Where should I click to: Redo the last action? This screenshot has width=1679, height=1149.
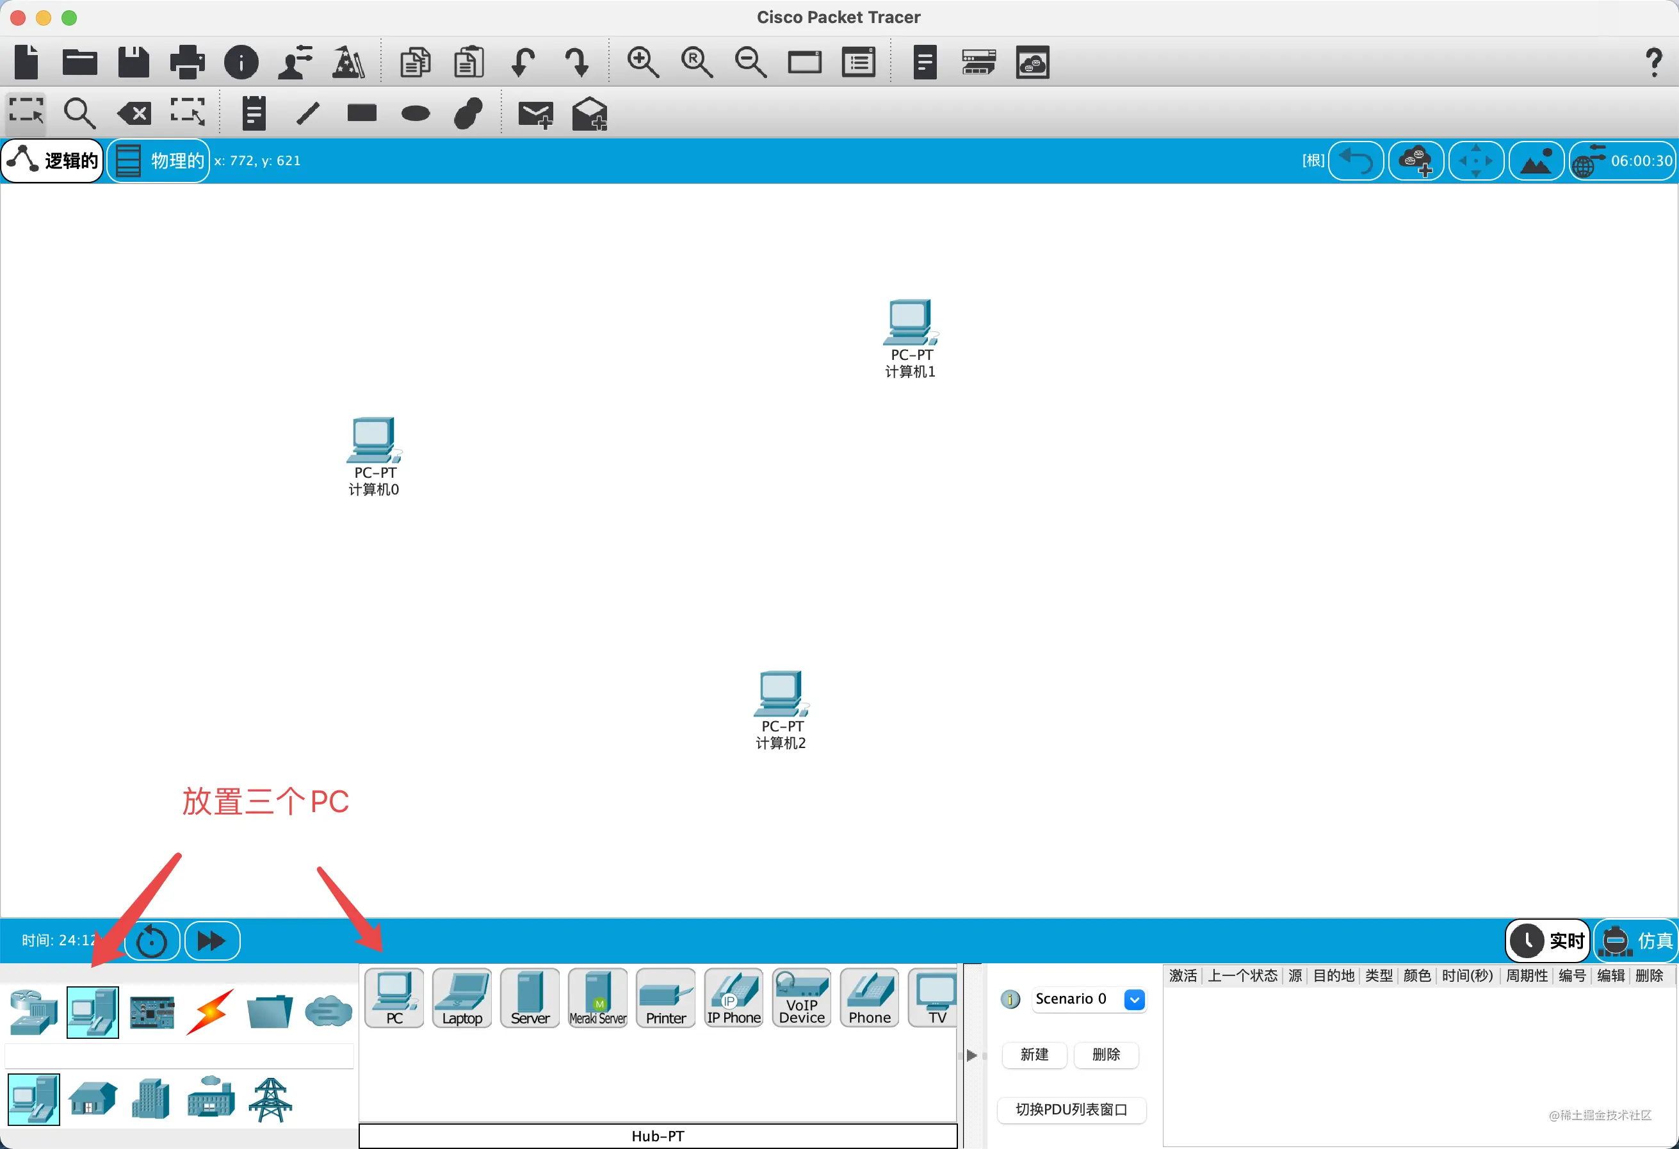coord(576,62)
